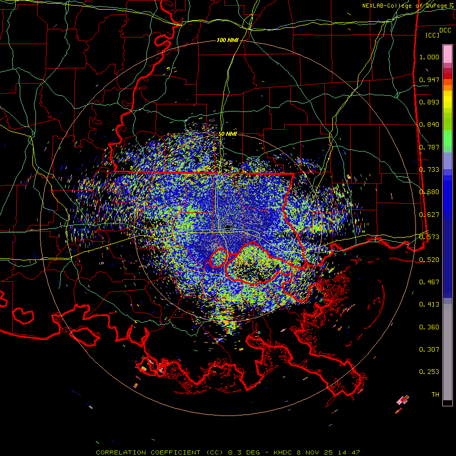Click the DCC label above the color scale
Viewport: 456px width, 456px height.
[x=445, y=30]
